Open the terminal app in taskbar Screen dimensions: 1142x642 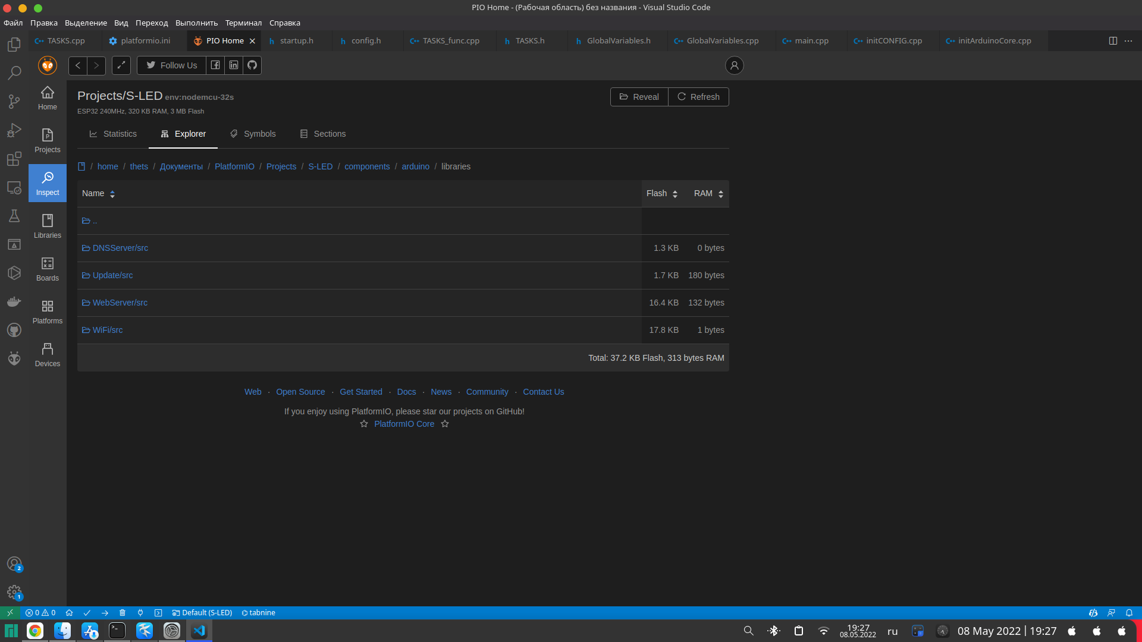(117, 631)
